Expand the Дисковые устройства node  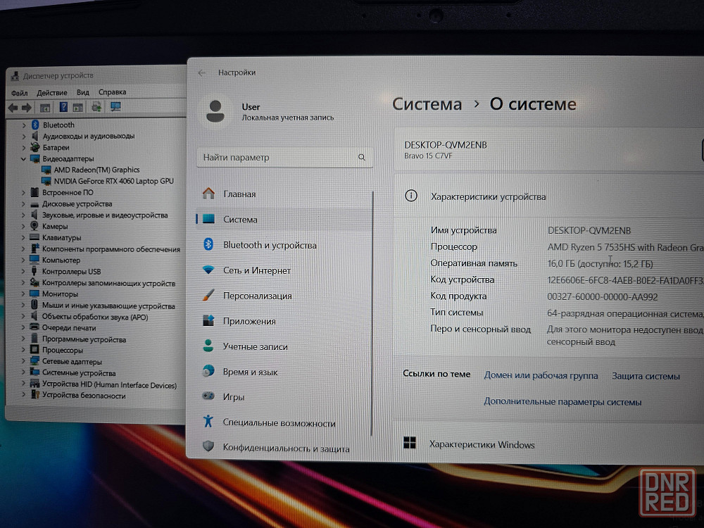(x=23, y=204)
